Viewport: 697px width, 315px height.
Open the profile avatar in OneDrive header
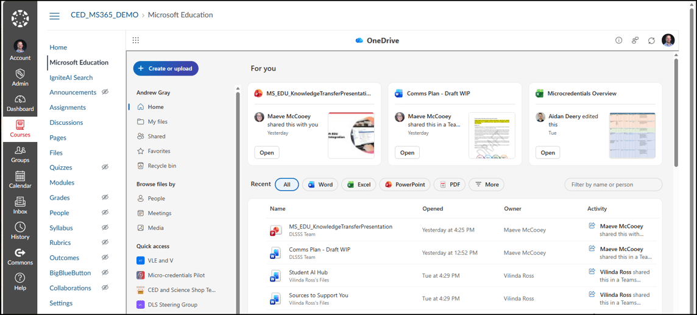coord(668,40)
